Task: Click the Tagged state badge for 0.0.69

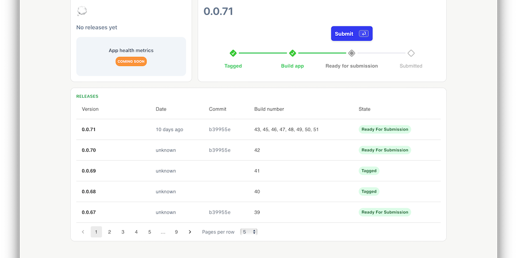Action: coord(369,171)
